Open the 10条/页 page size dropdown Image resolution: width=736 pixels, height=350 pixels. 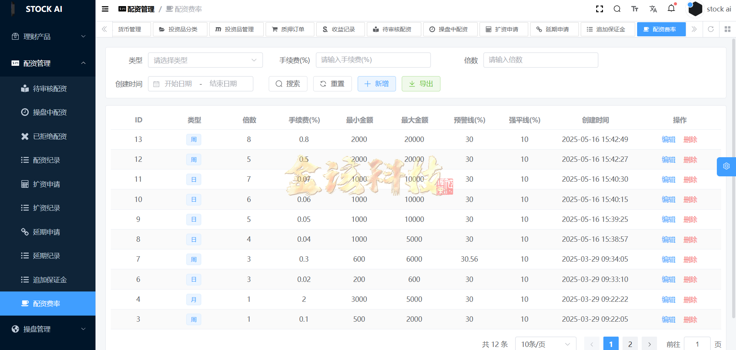(545, 343)
